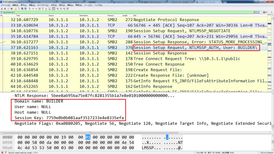Select packet 44 GetInfo Response
Viewport: 274px width, 154px height.
(134, 87)
